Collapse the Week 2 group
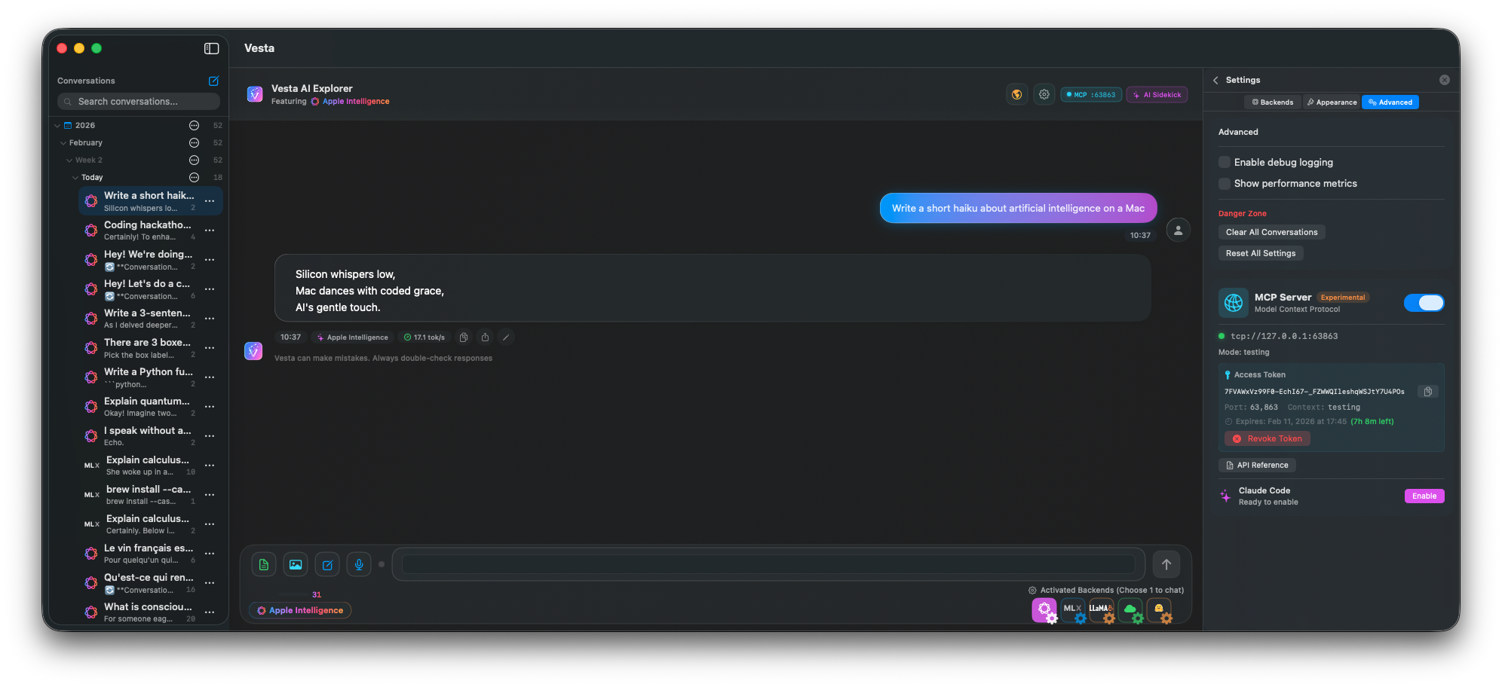Image resolution: width=1502 pixels, height=687 pixels. [x=69, y=160]
